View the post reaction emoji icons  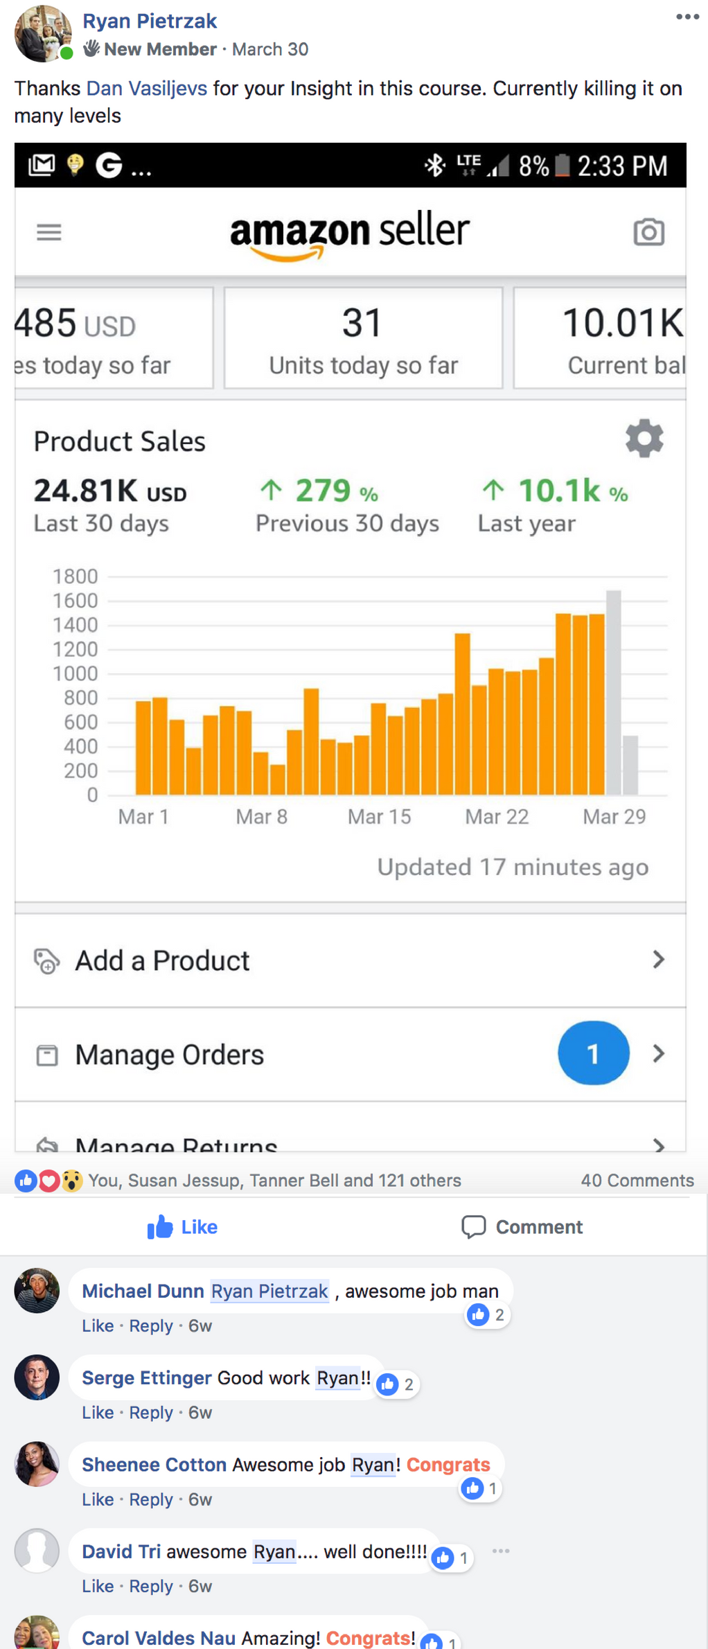48,1180
